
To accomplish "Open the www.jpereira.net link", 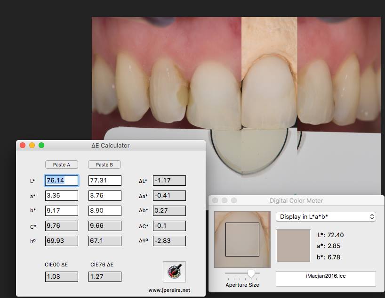I will tap(169, 290).
